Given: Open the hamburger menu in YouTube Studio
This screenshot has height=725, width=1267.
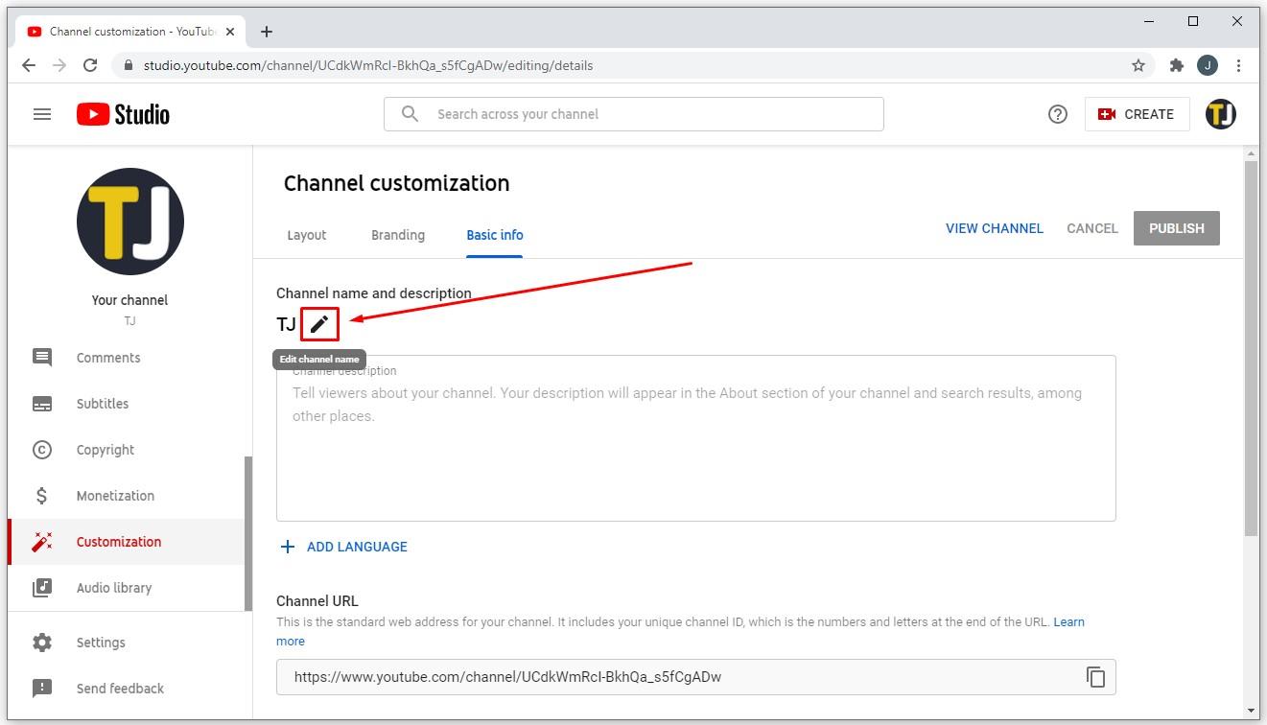Looking at the screenshot, I should (x=42, y=114).
